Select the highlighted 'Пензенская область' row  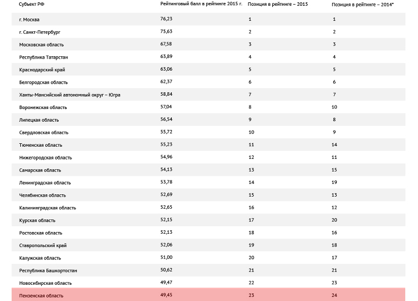tap(41, 296)
